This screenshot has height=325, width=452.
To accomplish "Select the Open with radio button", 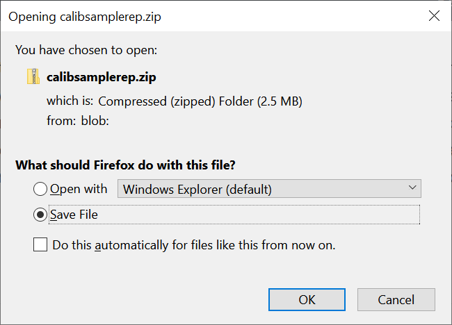I will click(41, 189).
